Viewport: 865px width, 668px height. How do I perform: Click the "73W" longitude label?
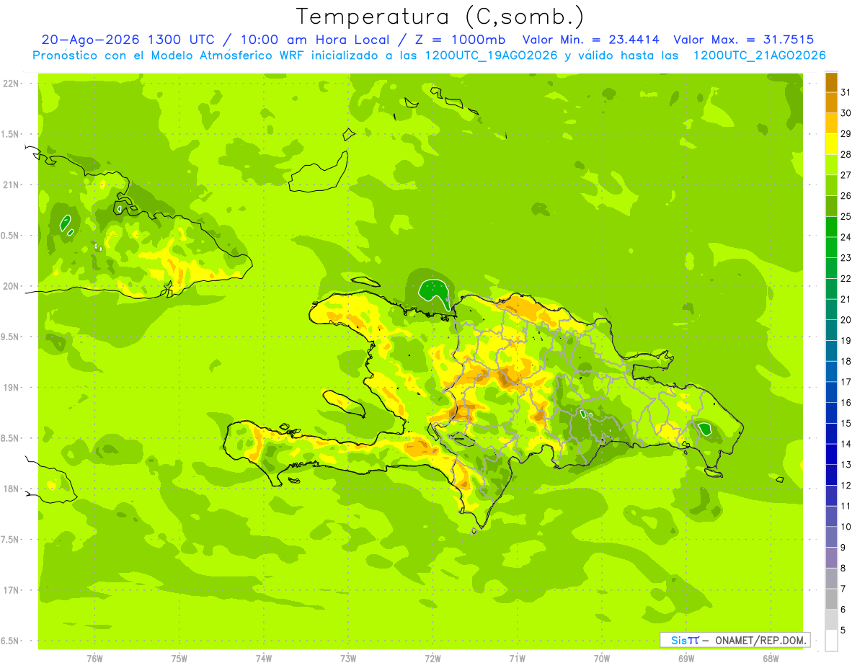348,658
